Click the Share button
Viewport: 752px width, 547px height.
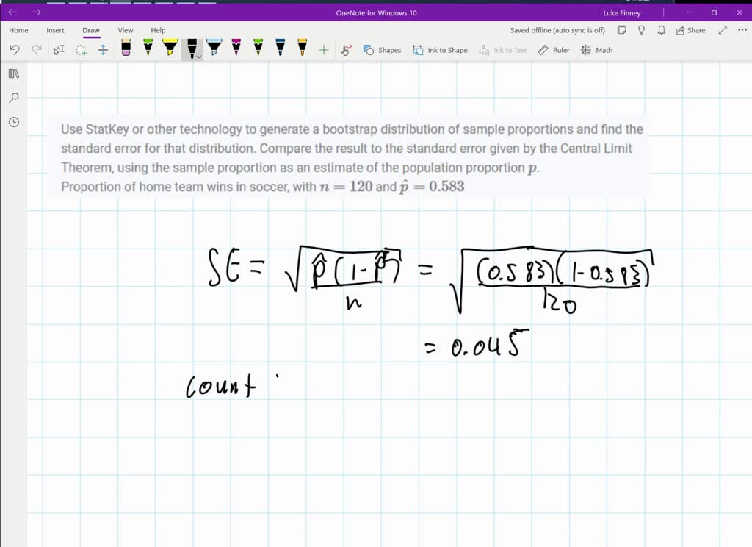tap(689, 30)
